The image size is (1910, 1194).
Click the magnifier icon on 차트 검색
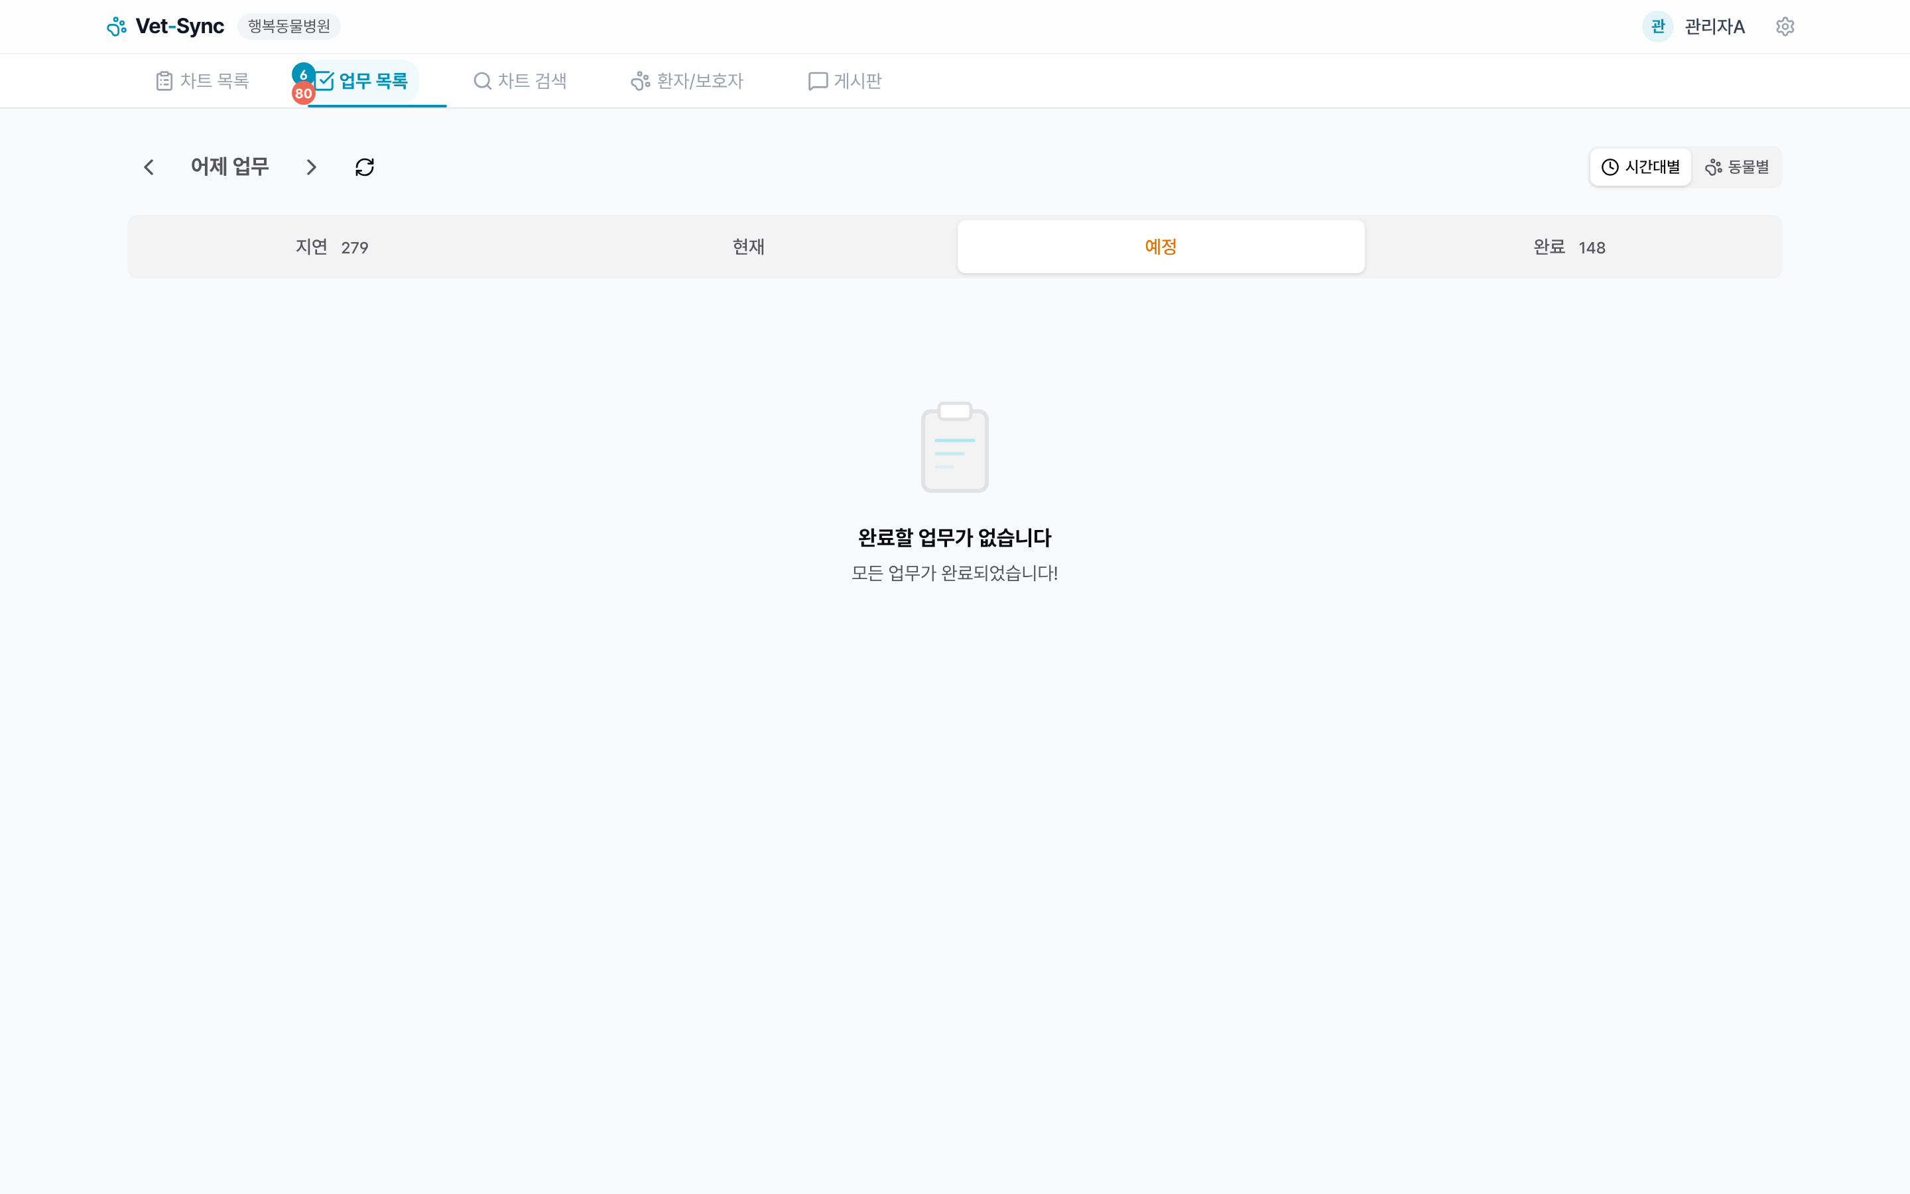click(x=483, y=80)
